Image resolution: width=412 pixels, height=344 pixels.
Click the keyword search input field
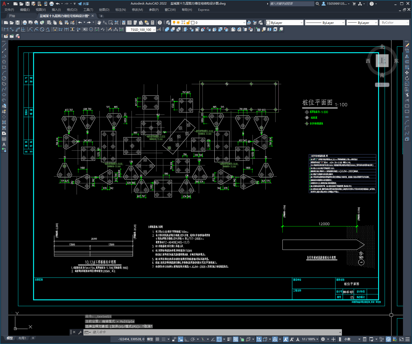pos(292,4)
